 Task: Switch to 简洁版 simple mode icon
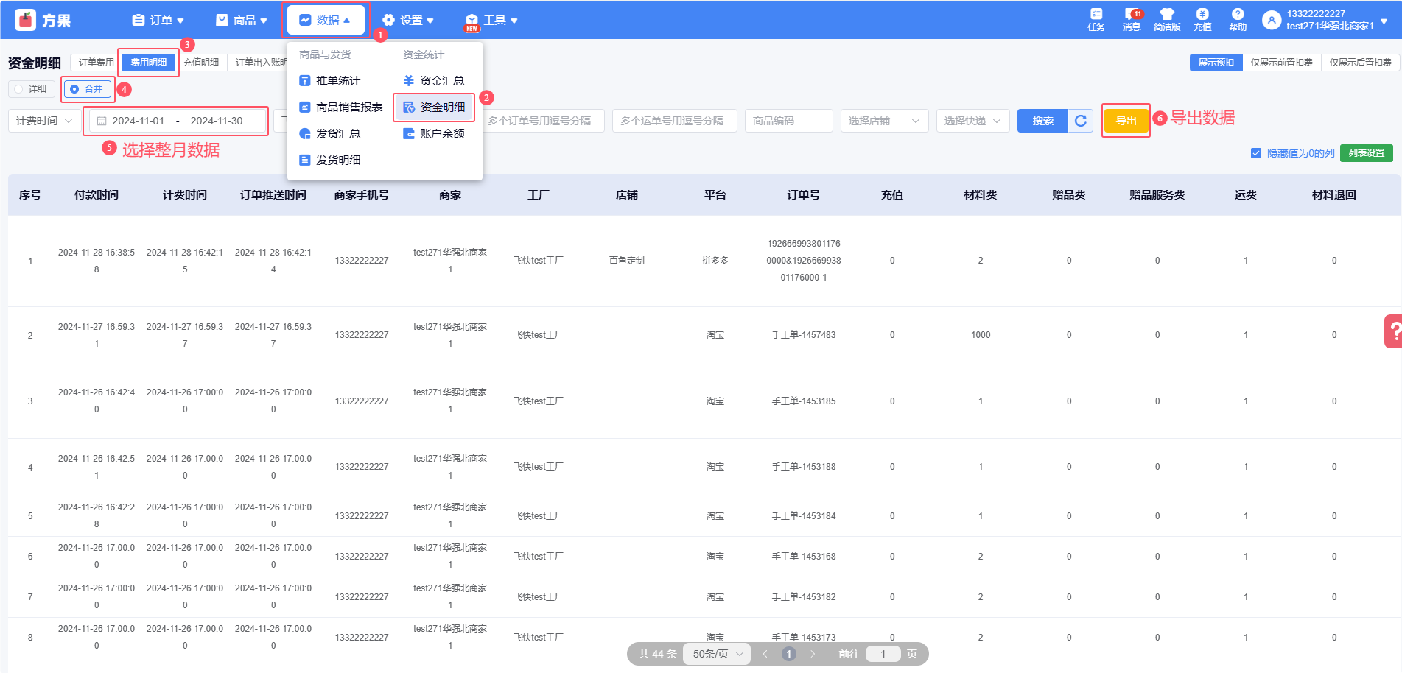click(1167, 19)
